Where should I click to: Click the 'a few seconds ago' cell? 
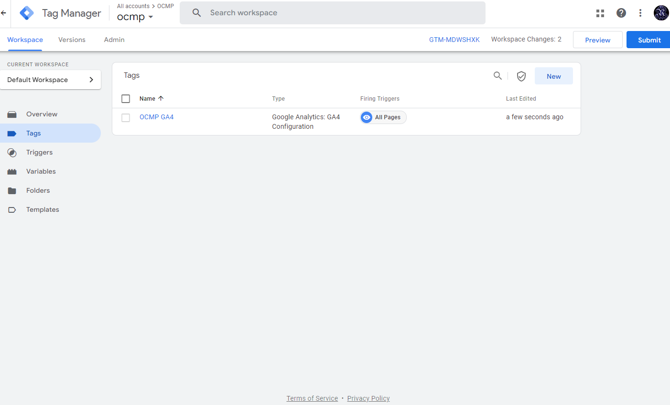pos(534,117)
